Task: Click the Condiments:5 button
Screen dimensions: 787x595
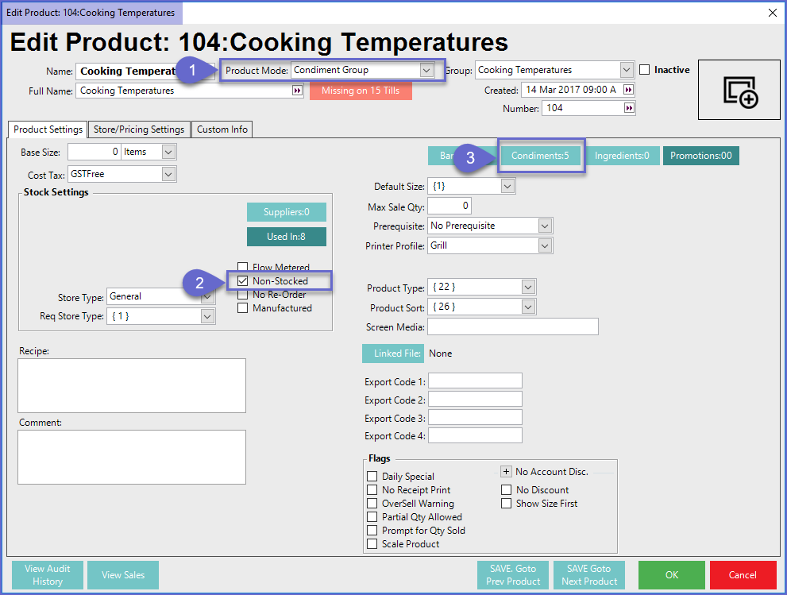Action: (540, 156)
